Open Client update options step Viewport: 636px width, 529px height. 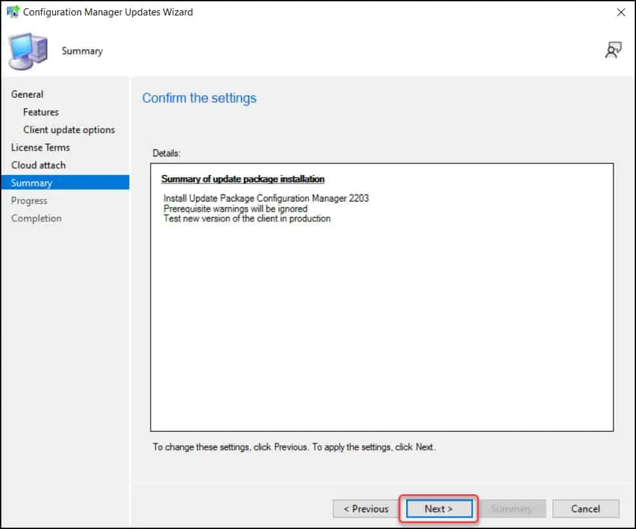tap(69, 130)
